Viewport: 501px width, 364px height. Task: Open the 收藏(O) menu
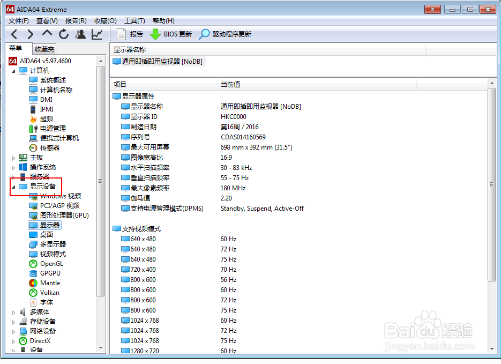tap(106, 21)
